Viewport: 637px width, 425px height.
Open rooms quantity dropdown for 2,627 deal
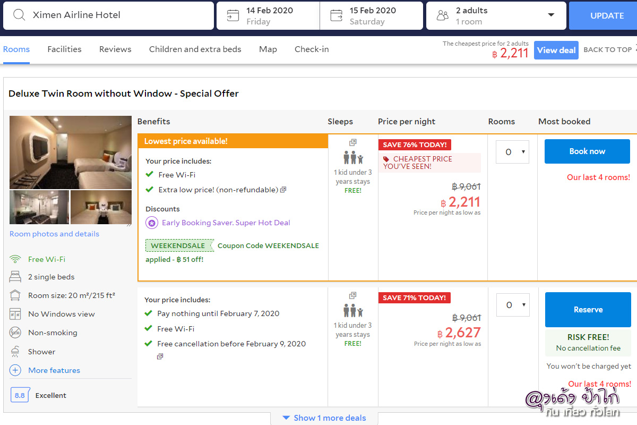click(x=513, y=305)
